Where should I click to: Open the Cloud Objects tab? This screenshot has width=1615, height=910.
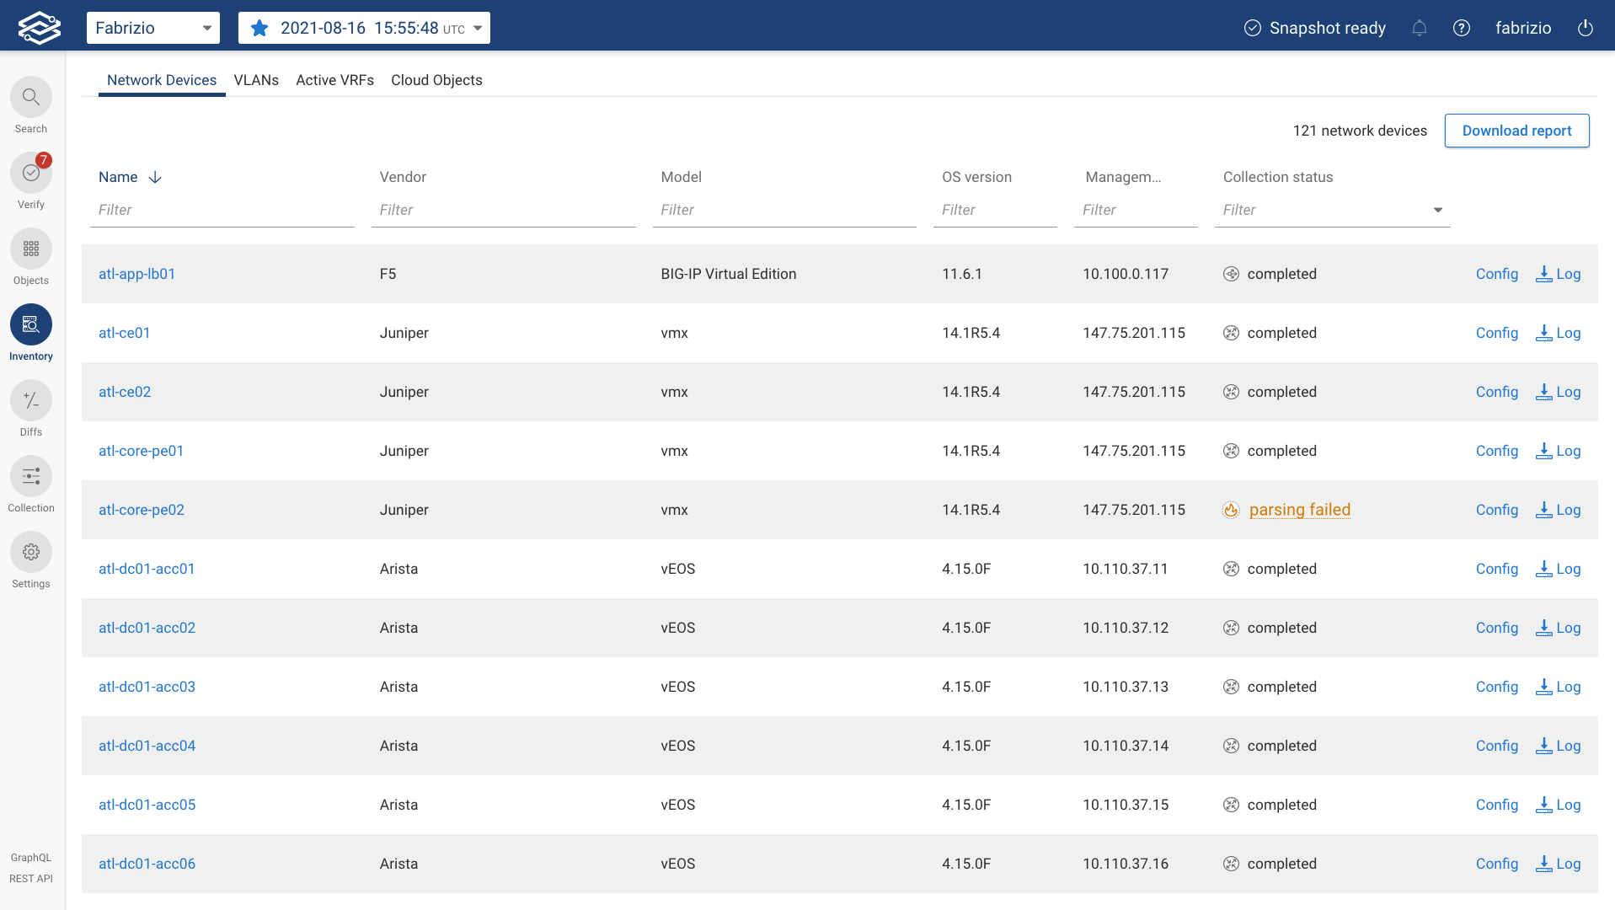(436, 80)
